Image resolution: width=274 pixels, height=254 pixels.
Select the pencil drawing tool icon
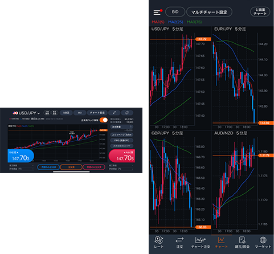(114, 113)
